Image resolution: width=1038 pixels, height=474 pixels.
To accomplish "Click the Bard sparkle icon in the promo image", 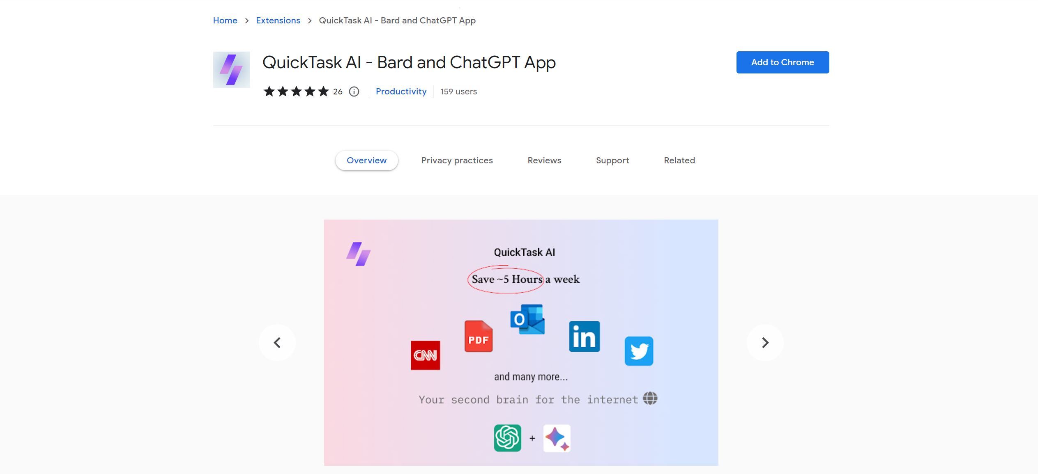I will [x=556, y=438].
